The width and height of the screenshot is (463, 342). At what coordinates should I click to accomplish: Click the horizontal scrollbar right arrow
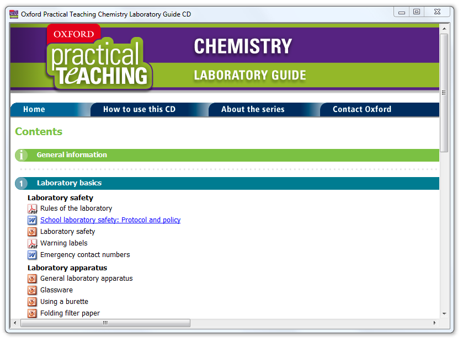(435, 323)
